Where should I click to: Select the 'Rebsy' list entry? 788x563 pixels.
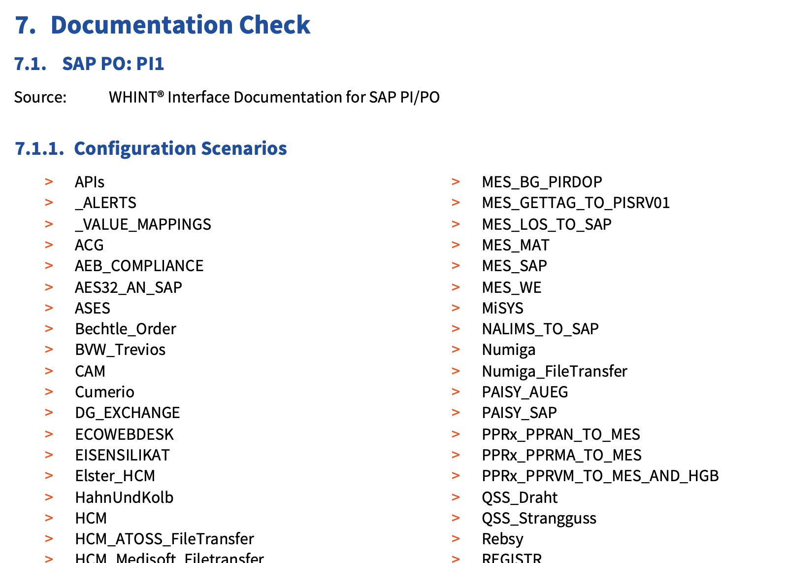click(x=502, y=539)
